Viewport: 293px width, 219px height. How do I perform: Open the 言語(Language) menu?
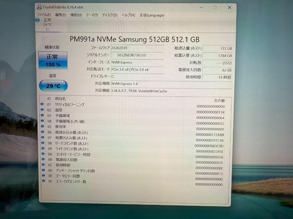152,15
